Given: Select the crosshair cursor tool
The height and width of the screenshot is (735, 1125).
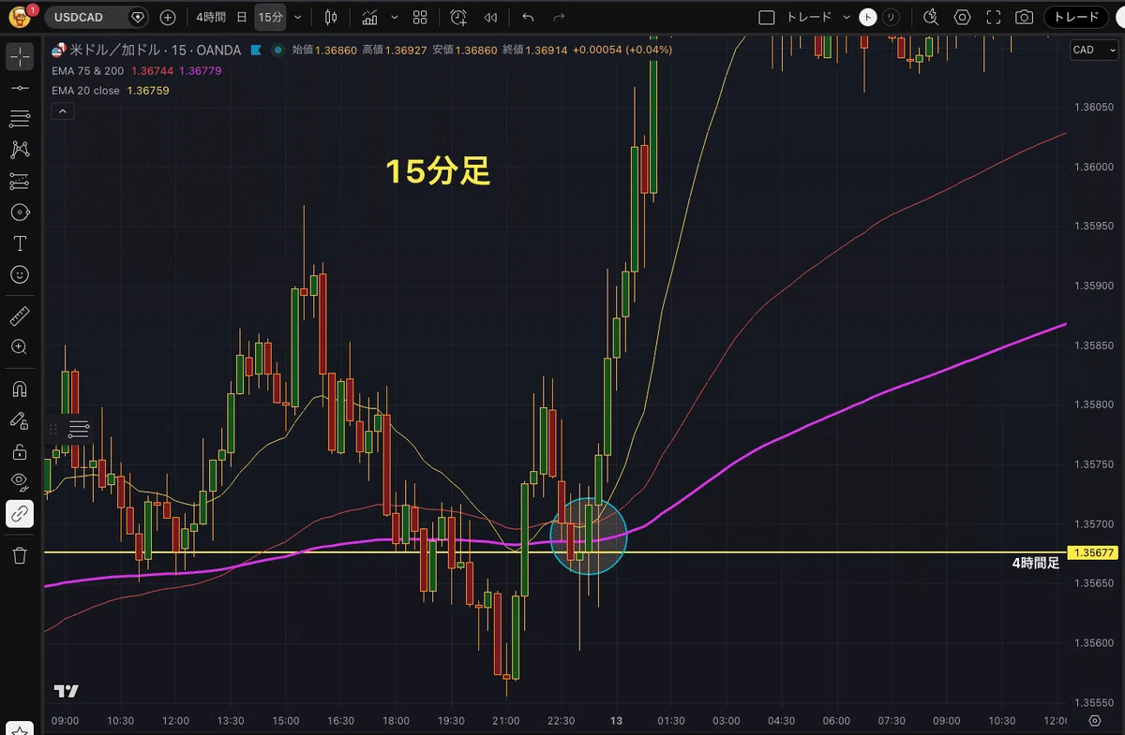Looking at the screenshot, I should click(x=20, y=56).
